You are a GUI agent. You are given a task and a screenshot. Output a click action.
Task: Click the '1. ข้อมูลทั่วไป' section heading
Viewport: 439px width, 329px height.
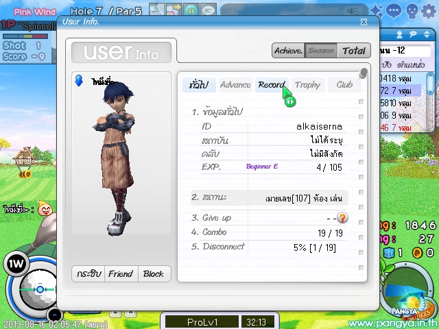pyautogui.click(x=217, y=112)
